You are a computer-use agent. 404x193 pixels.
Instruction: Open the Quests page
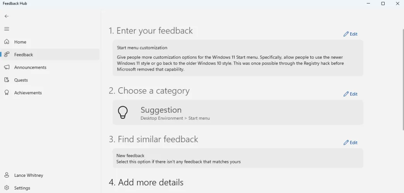tap(21, 80)
